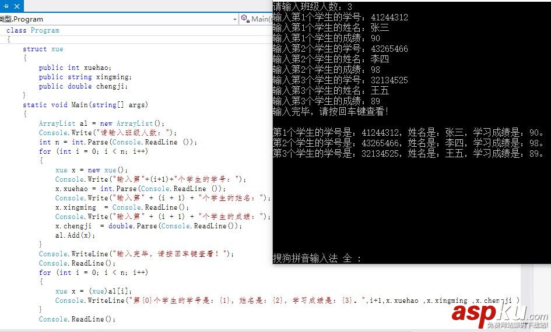Viewport: 551px width, 332px height.
Task: Click Console.WriteLine("输入完毕，请按回车键查看！") line
Action: click(x=136, y=254)
